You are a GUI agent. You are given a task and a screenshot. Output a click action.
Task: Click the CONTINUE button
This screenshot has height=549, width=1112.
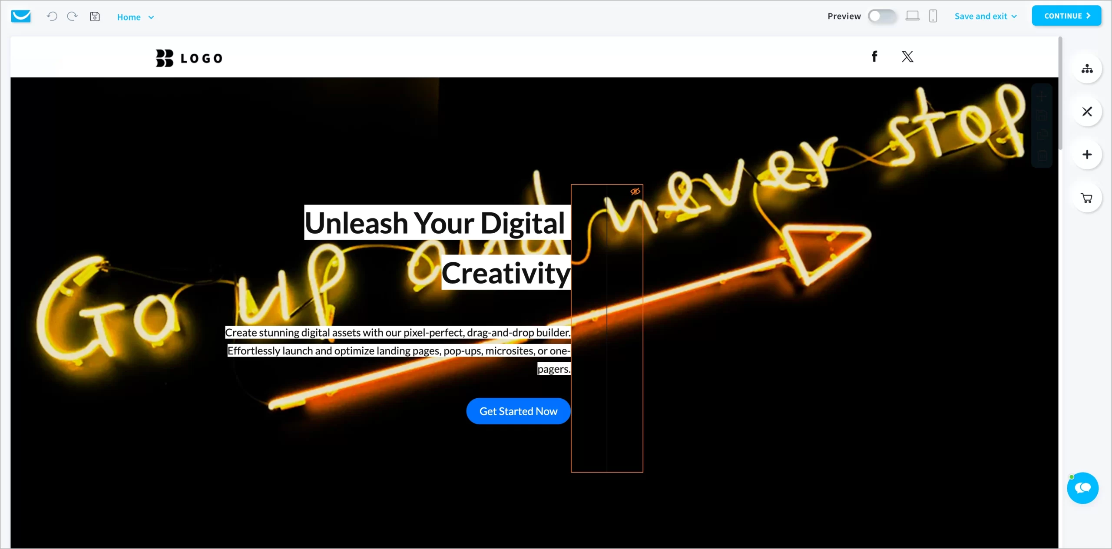(1066, 16)
